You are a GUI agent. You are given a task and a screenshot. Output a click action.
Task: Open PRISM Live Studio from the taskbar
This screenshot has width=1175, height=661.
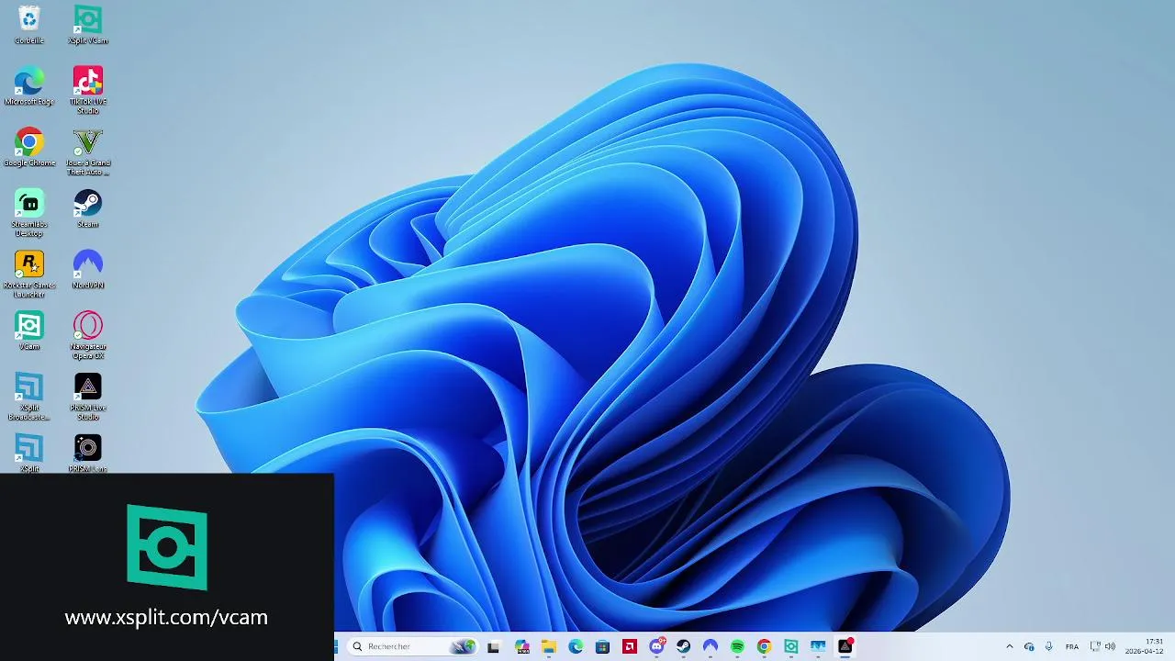tap(845, 646)
